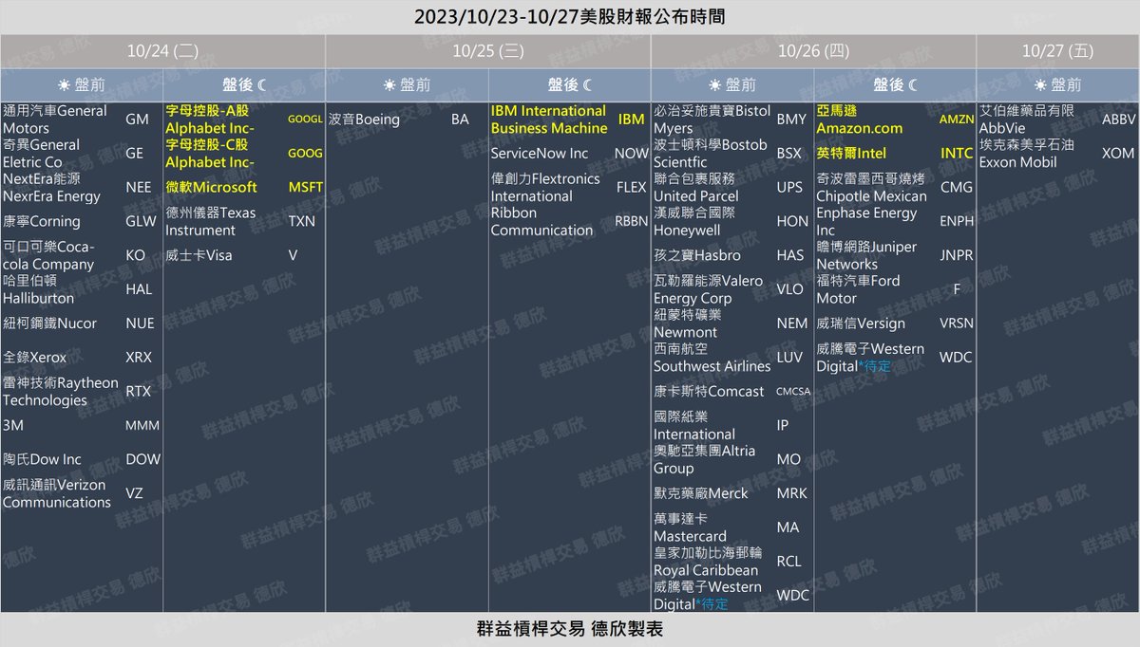Viewport: 1140px width, 647px height.
Task: Click the 波音Boeing company name
Action: (x=364, y=120)
